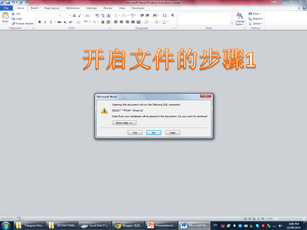Click the Phonetic Guide icon

click(103, 15)
